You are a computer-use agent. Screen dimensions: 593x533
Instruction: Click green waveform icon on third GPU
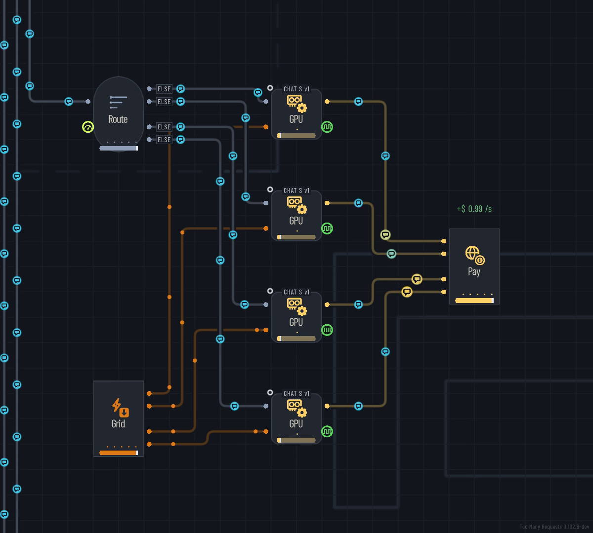click(327, 330)
